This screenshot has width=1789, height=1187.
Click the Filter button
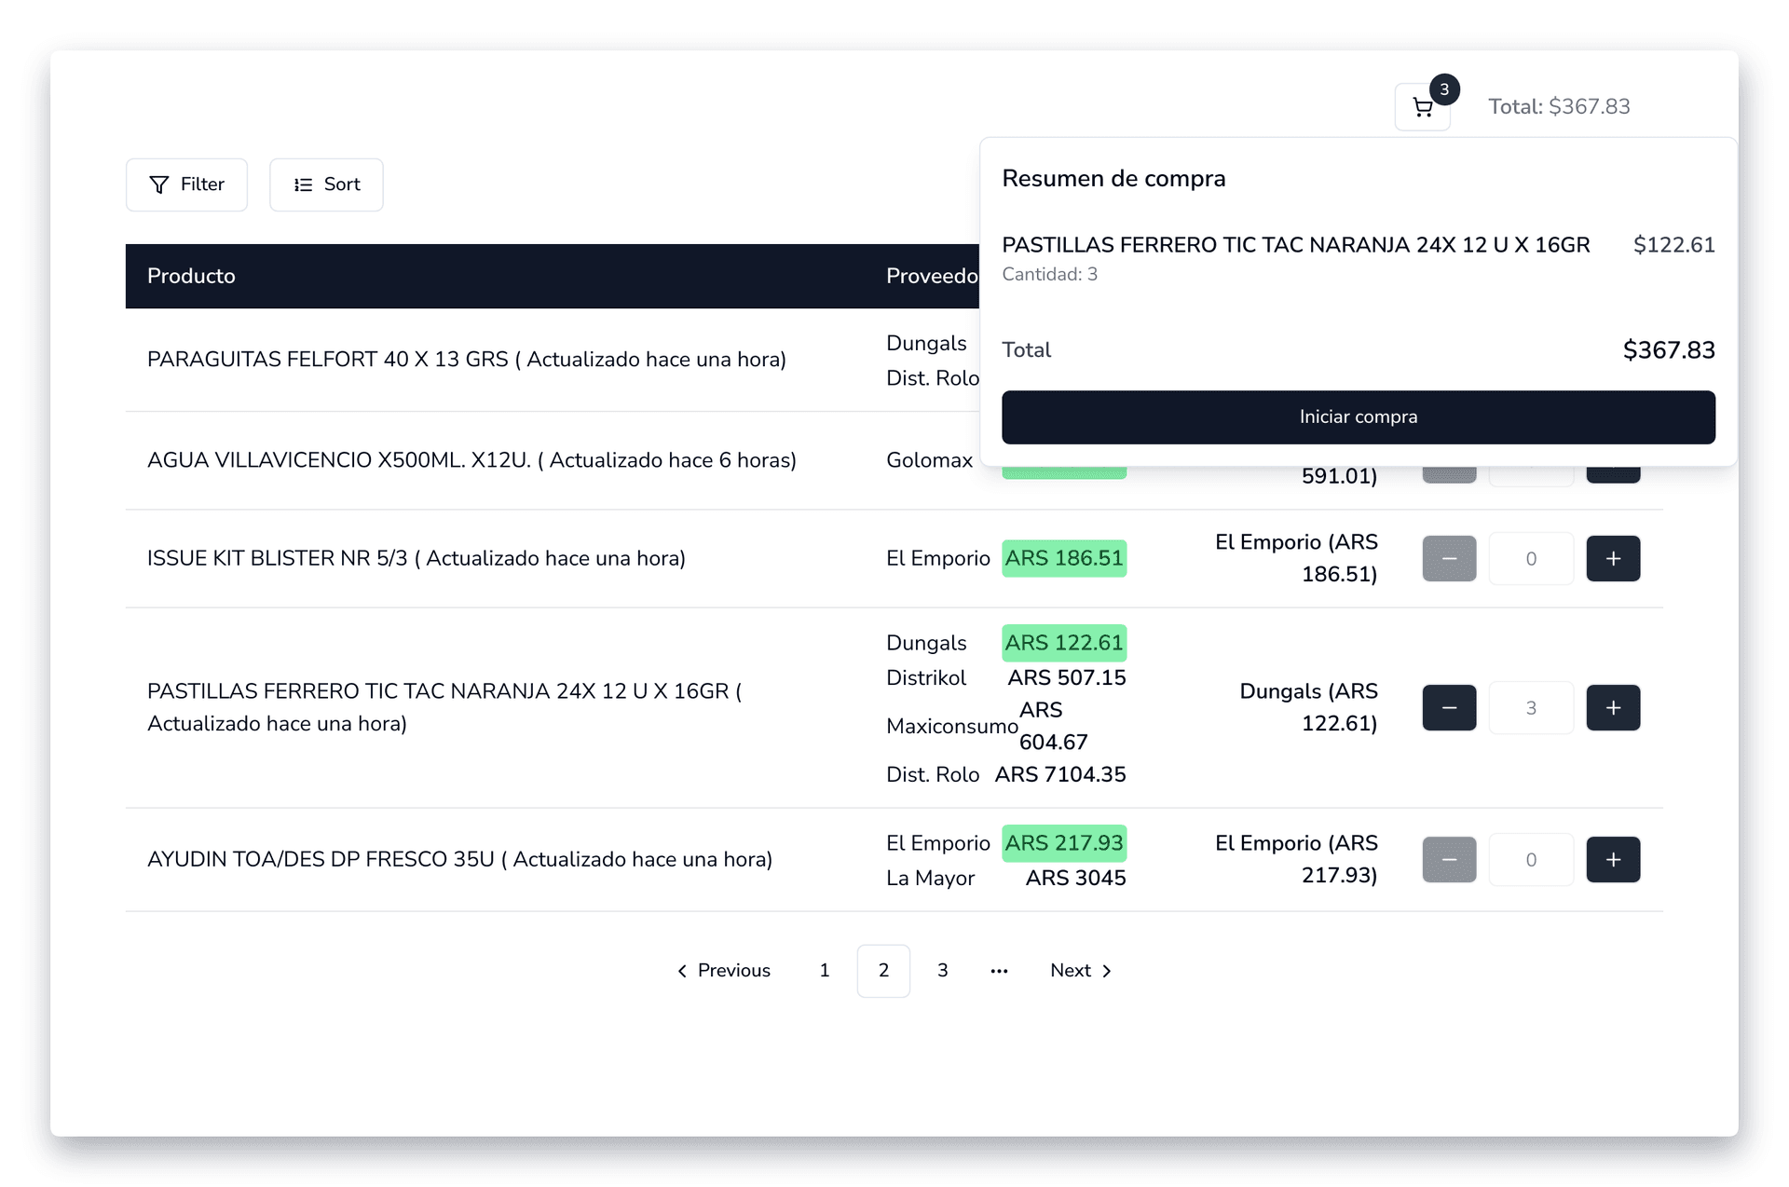tap(186, 184)
